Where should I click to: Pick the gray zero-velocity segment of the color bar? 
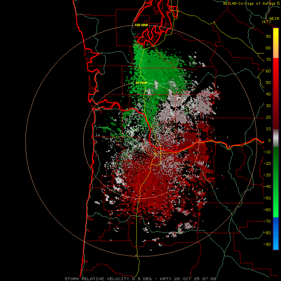click(276, 138)
